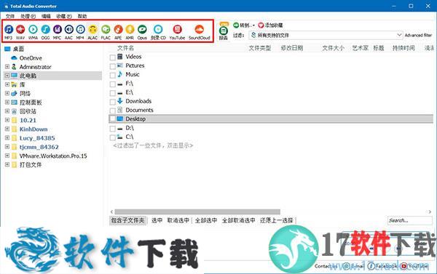The image size is (437, 274).
Task: Open the 收藏 menu
Action: (64, 17)
